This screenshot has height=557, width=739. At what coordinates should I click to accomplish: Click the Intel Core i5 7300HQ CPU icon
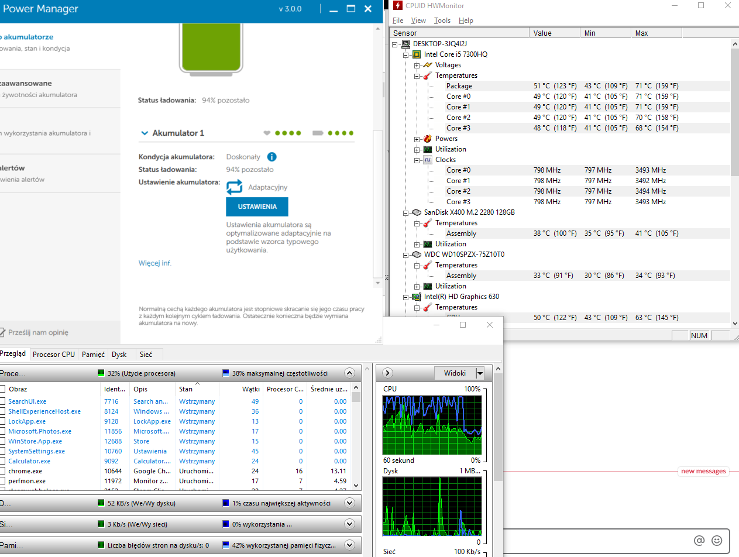tap(417, 54)
